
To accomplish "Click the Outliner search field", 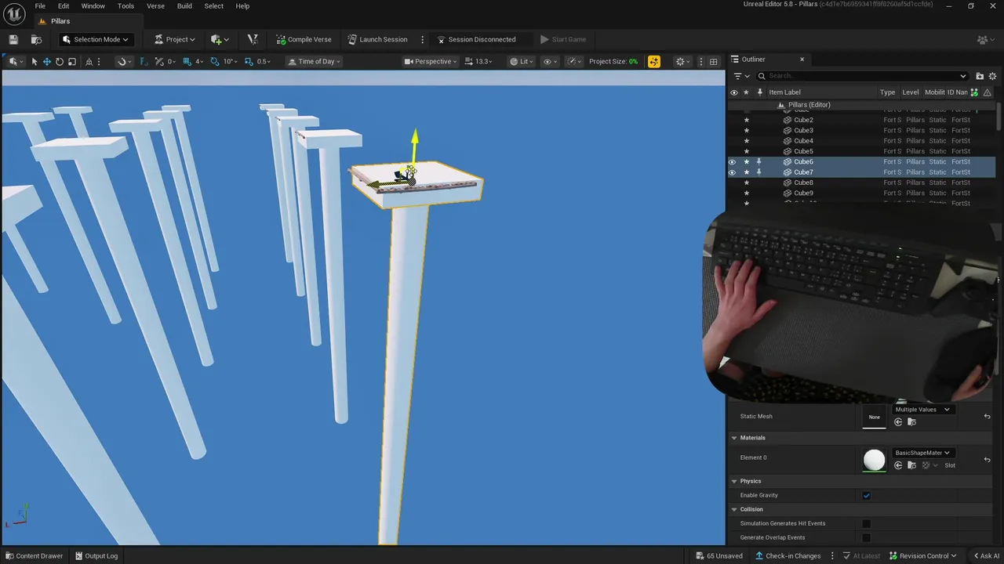I will click(x=862, y=76).
